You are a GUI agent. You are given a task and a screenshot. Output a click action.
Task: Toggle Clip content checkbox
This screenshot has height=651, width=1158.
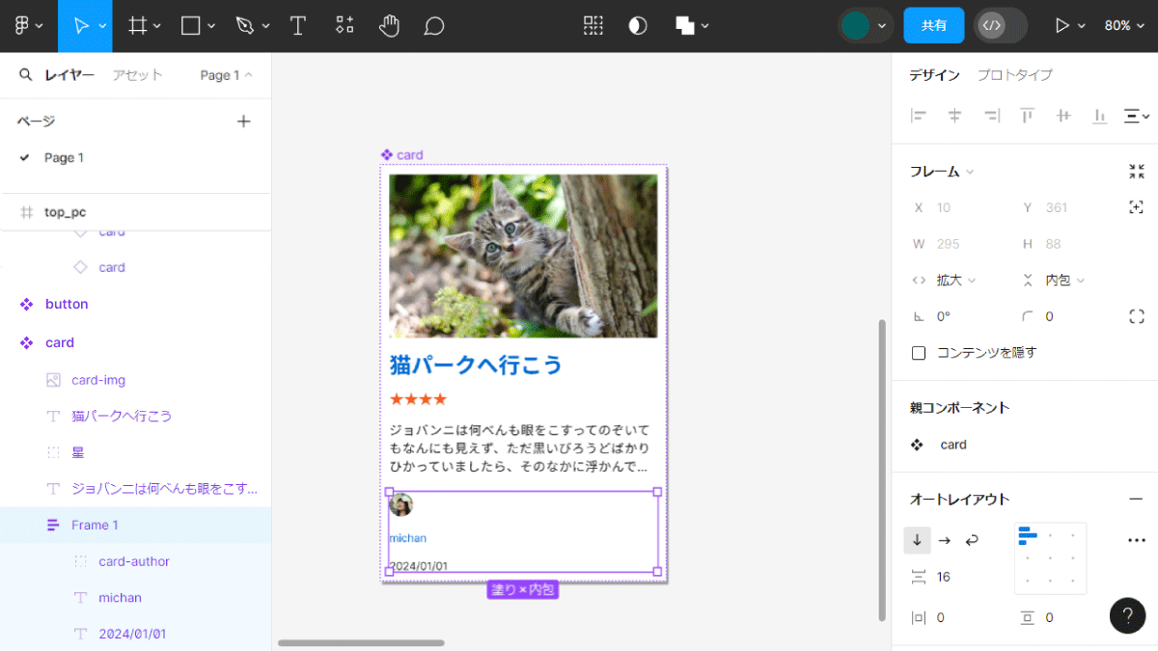click(919, 353)
